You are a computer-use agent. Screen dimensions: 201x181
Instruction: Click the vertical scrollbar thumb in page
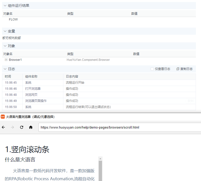click(100, 171)
